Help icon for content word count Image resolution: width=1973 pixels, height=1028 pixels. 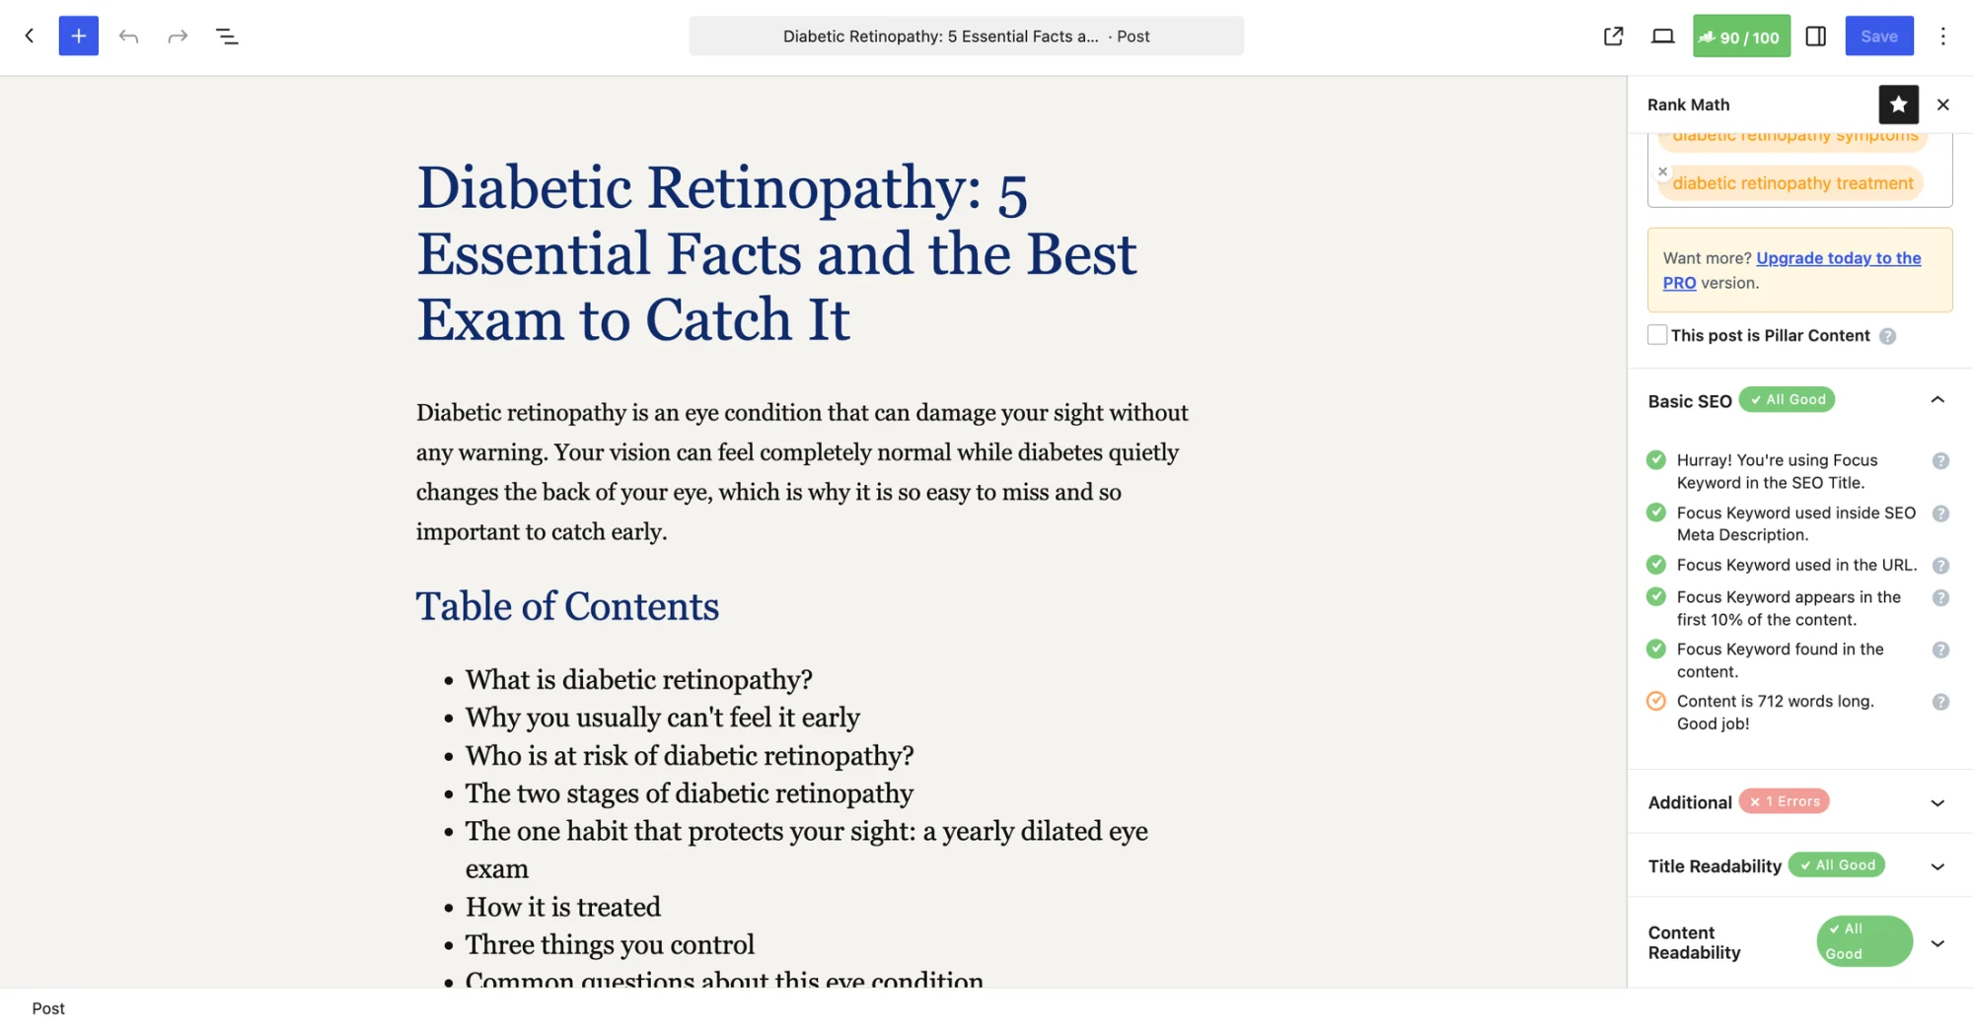1940,703
